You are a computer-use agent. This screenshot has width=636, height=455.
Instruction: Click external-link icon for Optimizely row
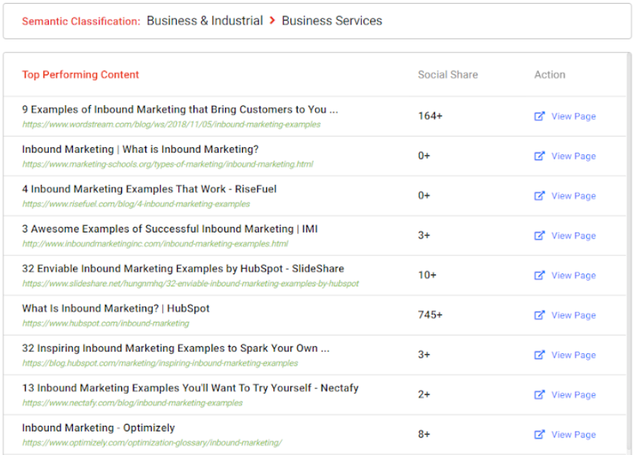(x=540, y=435)
